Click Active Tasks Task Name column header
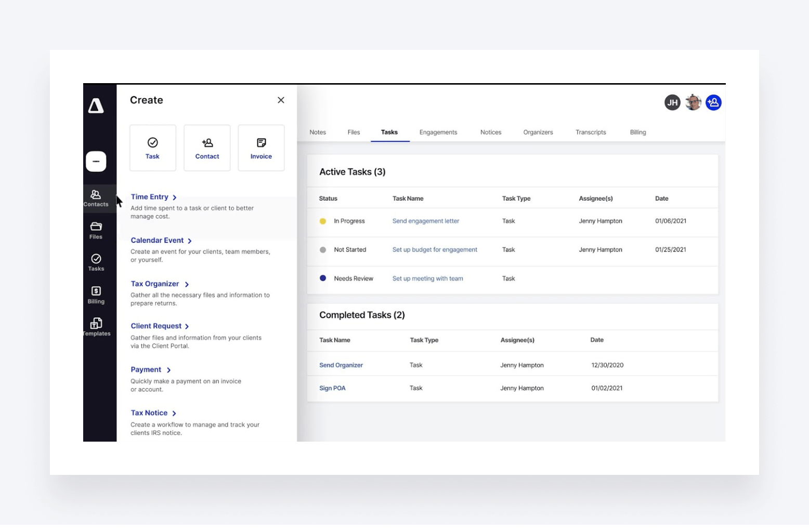809x531 pixels. click(408, 198)
